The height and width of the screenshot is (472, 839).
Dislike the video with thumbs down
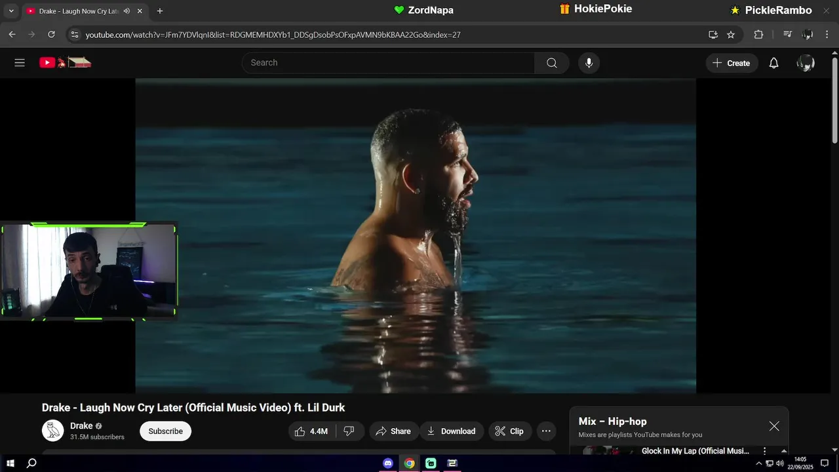(349, 431)
